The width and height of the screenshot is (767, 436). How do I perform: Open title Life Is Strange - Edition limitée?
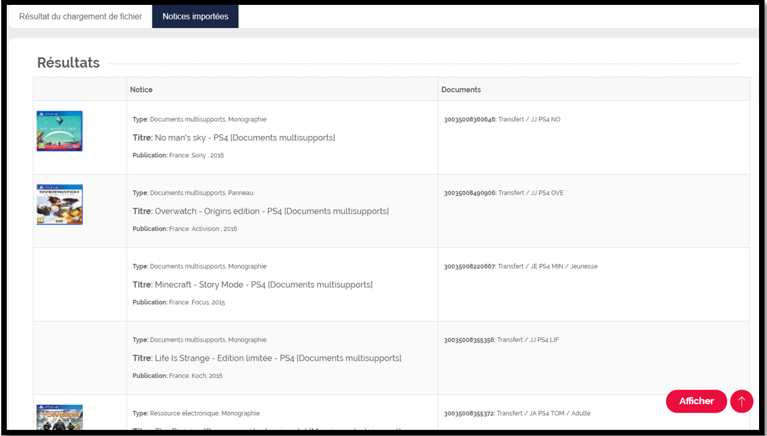[267, 358]
